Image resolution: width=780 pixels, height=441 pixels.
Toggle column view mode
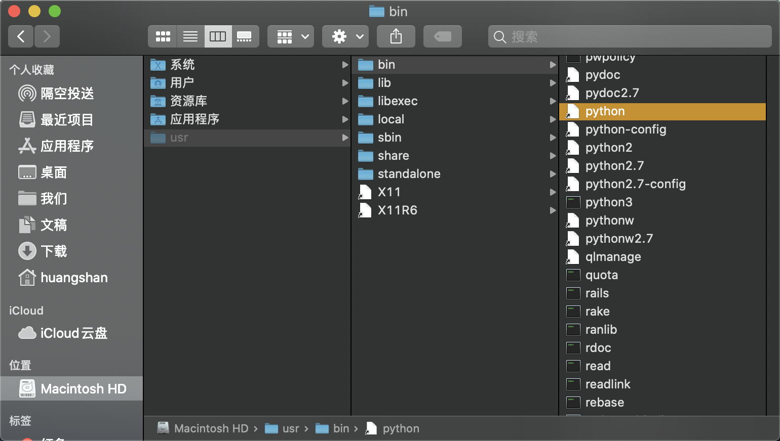[x=218, y=36]
